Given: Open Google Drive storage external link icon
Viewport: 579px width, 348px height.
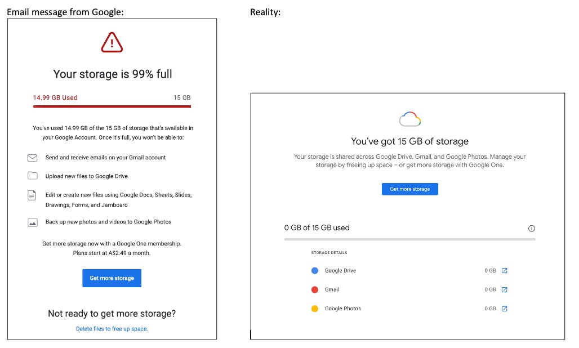Looking at the screenshot, I should [x=505, y=271].
